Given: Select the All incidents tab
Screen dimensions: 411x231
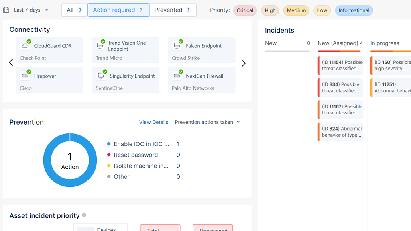Looking at the screenshot, I should click(74, 10).
